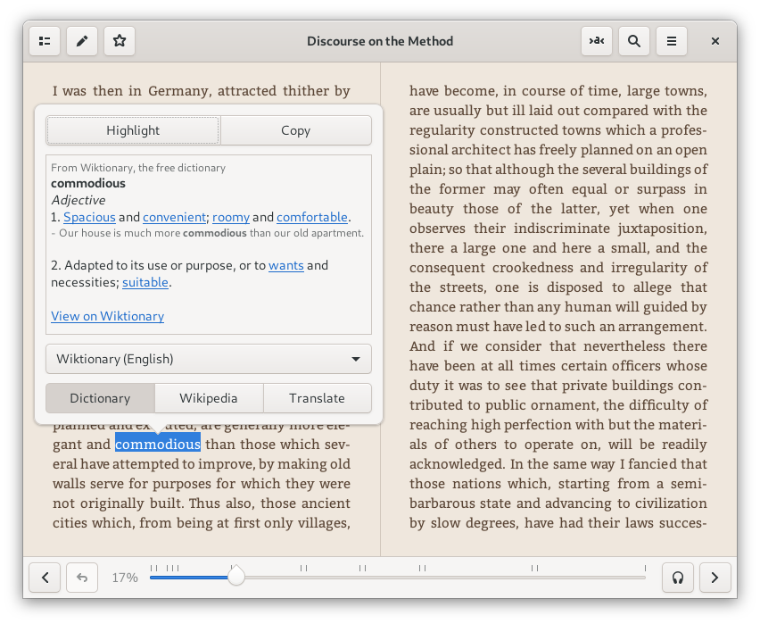Open the convenient definition link
The height and width of the screenshot is (624, 760).
pyautogui.click(x=175, y=217)
